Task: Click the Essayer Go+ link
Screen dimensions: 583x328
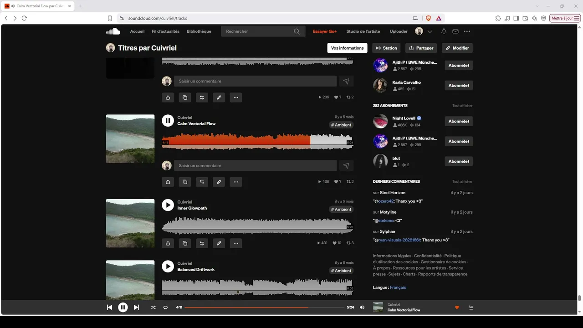Action: [x=325, y=31]
